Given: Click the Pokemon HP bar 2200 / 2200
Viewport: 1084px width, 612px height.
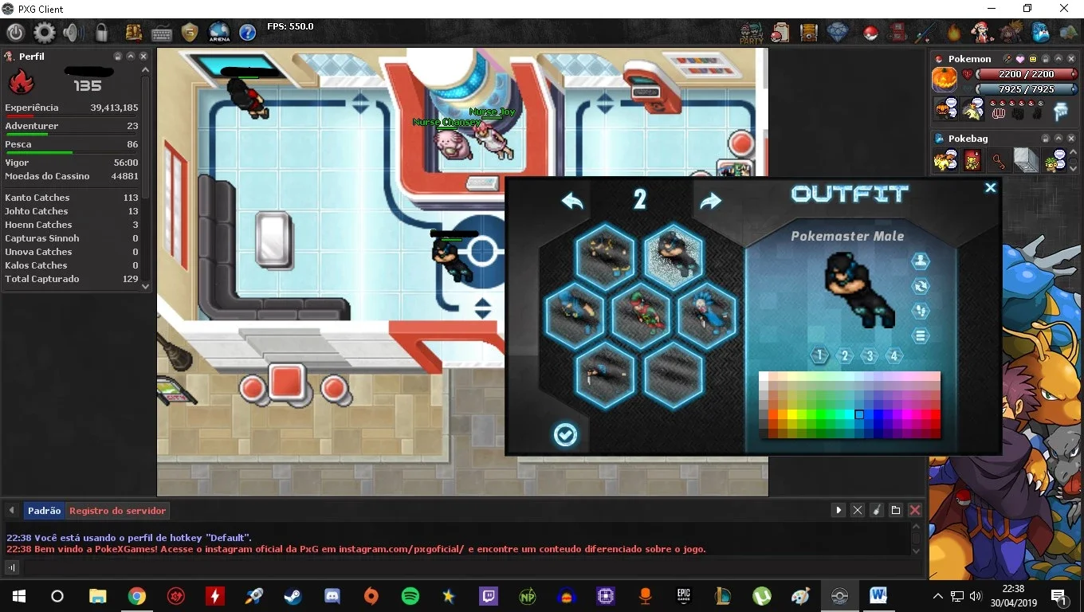Looking at the screenshot, I should pyautogui.click(x=1026, y=74).
